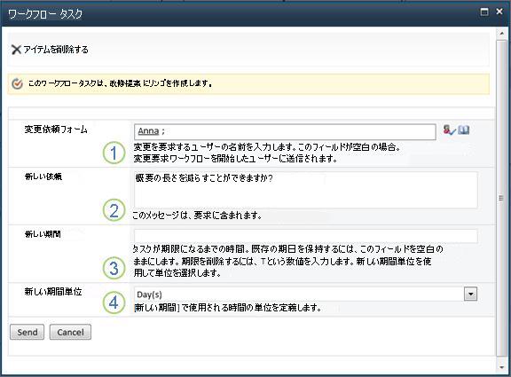
Task: Click the 新しい依頼 label
Action: tap(43, 177)
